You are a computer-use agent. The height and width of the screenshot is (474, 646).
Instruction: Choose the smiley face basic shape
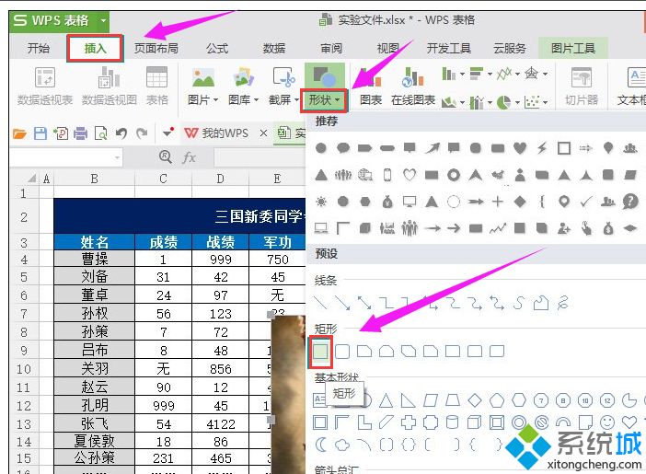tap(606, 422)
